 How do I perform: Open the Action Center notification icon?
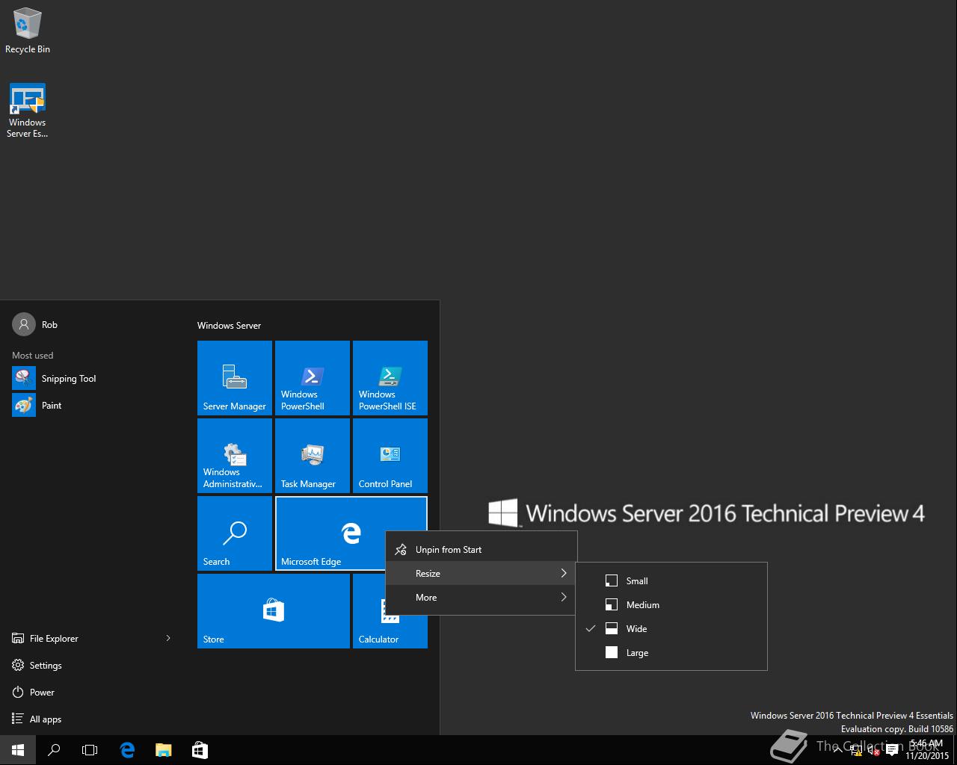pos(892,751)
